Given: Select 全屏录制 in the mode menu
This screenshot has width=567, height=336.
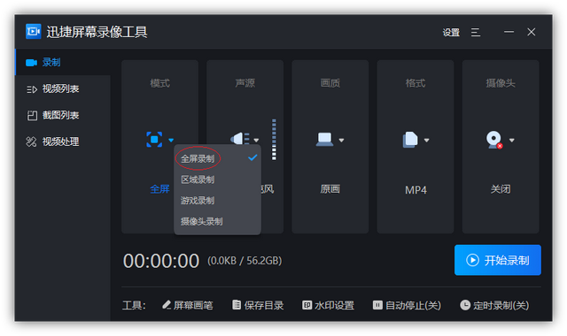Looking at the screenshot, I should 217,158.
